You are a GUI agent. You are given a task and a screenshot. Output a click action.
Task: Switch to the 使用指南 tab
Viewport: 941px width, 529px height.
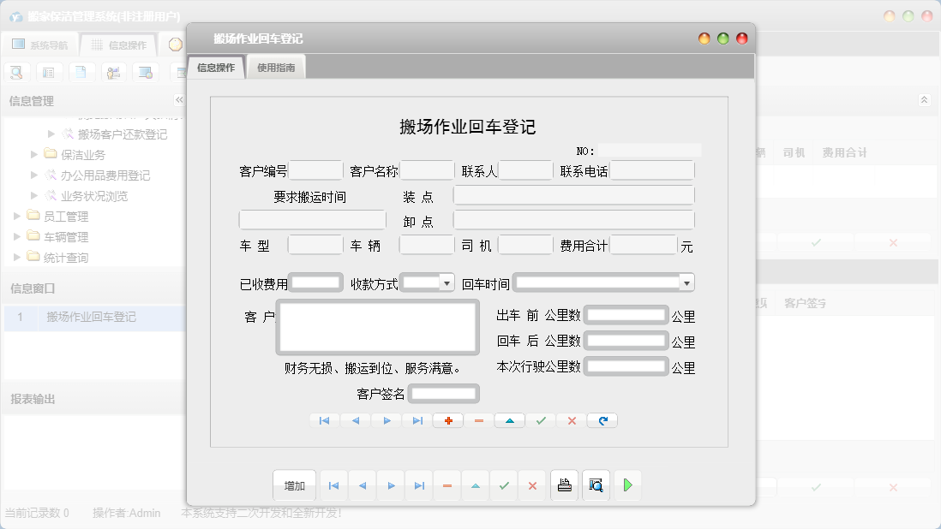[275, 65]
